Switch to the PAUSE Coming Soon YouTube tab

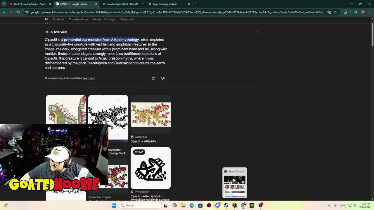(x=30, y=4)
